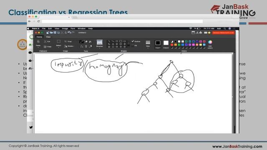The image size is (267, 150).
Task: Choose the green palette color in bottom row
Action: click(179, 45)
